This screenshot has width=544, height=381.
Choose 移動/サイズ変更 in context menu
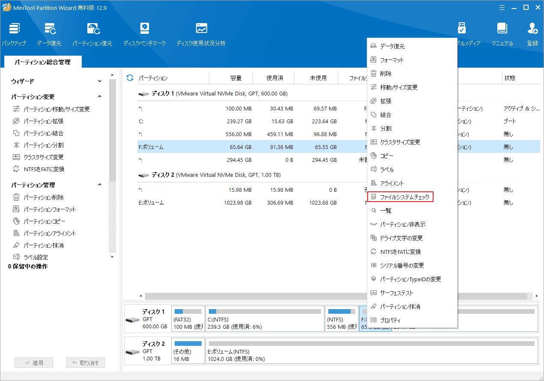point(412,87)
